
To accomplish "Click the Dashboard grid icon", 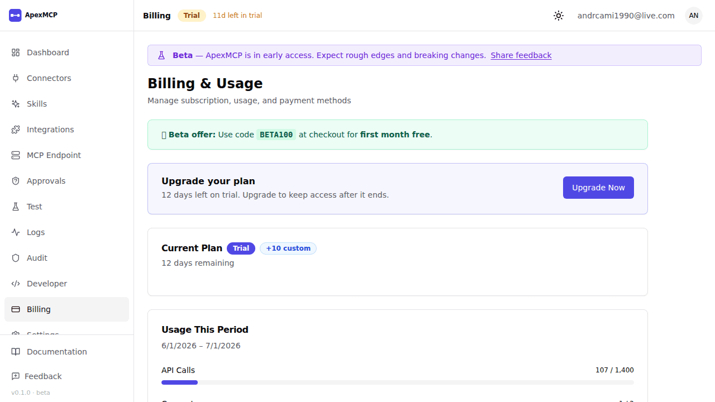I will pos(16,52).
